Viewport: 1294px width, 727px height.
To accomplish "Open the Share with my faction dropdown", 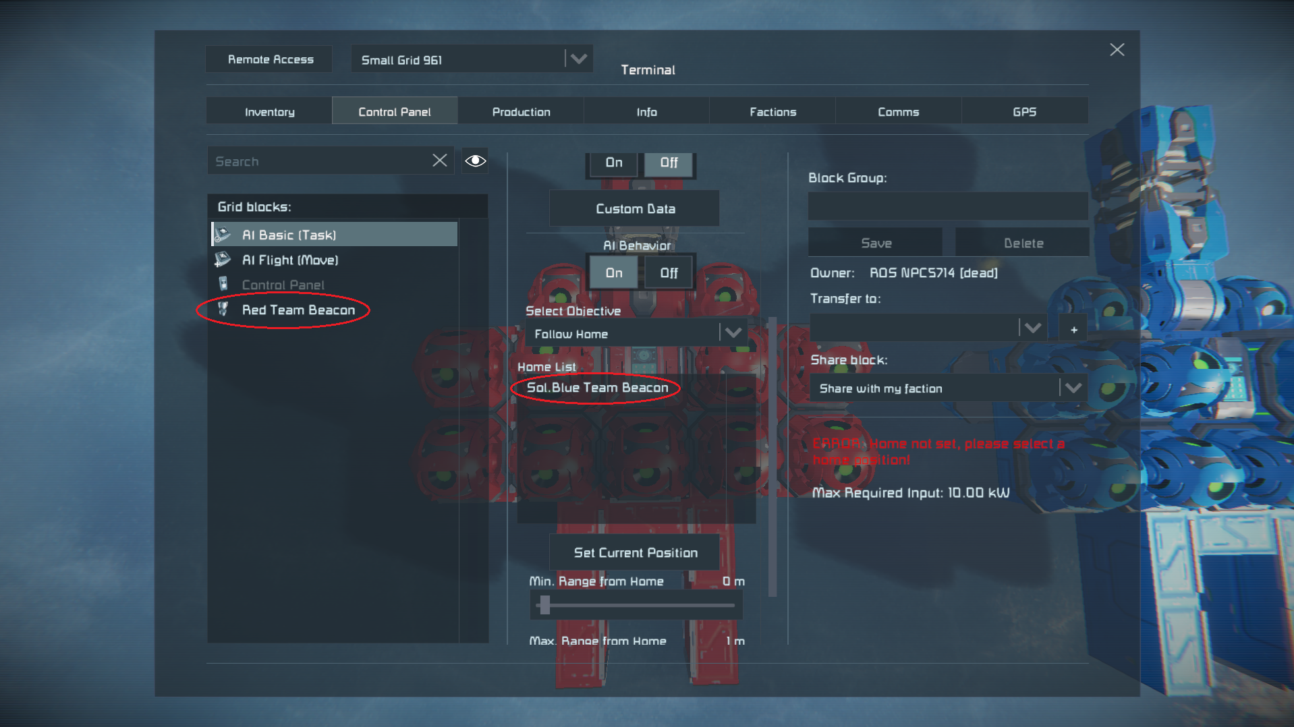I will 948,388.
